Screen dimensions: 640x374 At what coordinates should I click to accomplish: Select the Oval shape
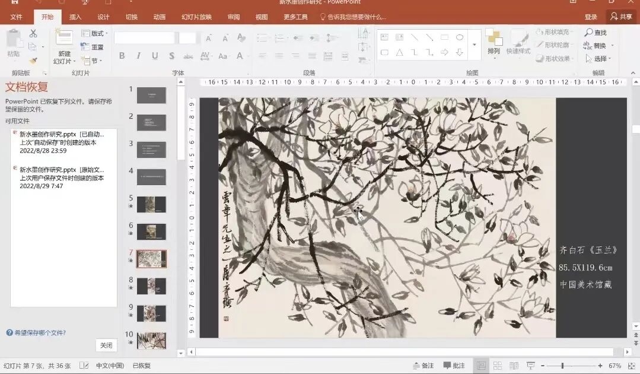click(x=460, y=37)
